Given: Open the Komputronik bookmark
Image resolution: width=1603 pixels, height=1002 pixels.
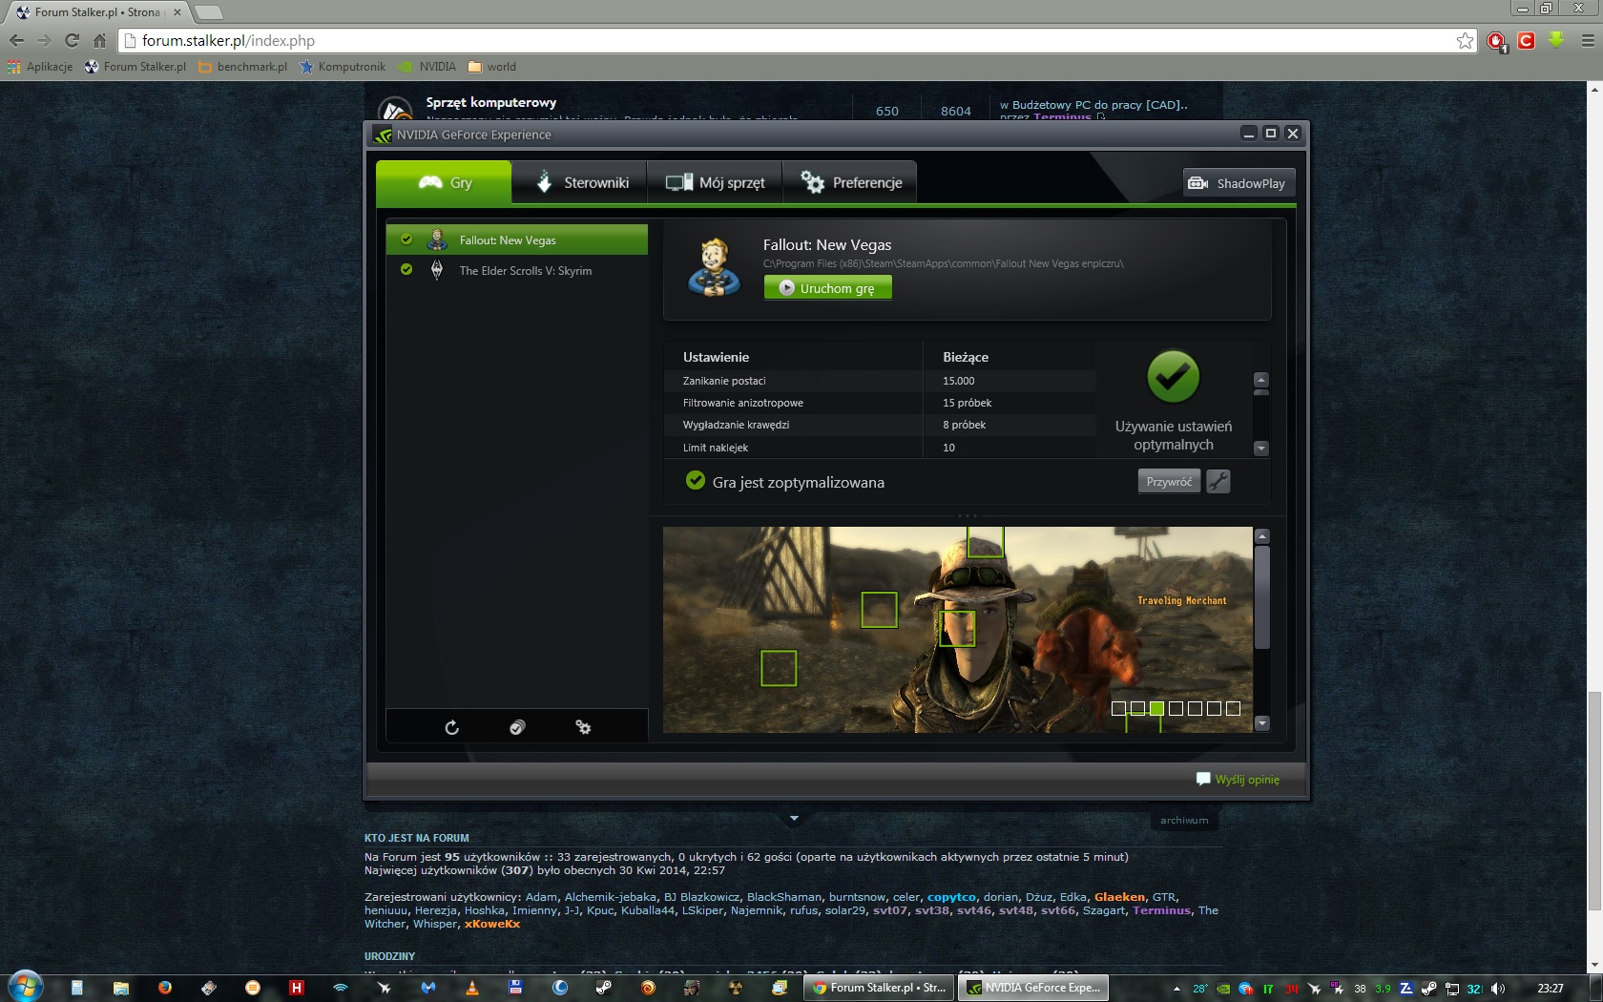Looking at the screenshot, I should (x=343, y=67).
